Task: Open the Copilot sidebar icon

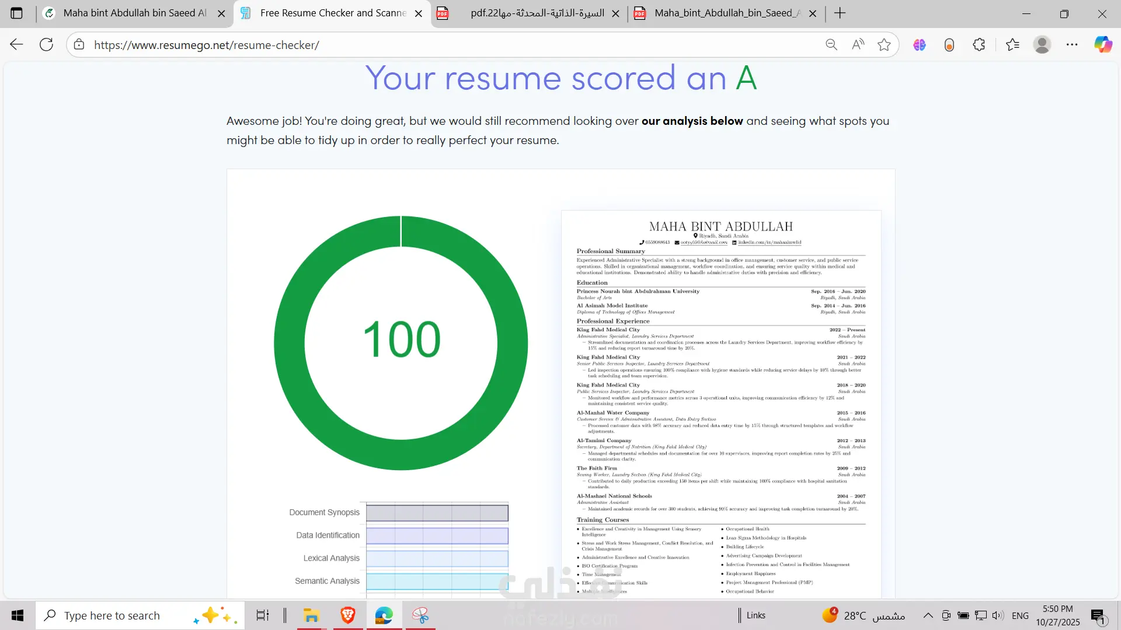Action: (1103, 45)
